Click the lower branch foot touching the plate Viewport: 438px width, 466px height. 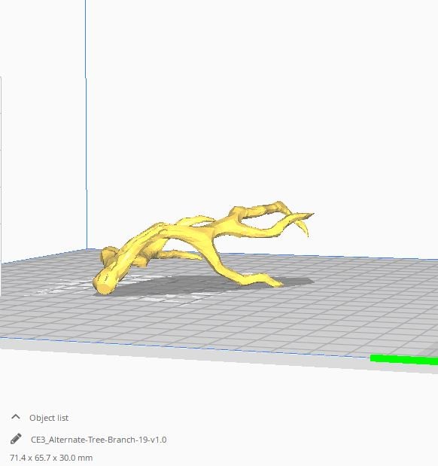pyautogui.click(x=272, y=282)
